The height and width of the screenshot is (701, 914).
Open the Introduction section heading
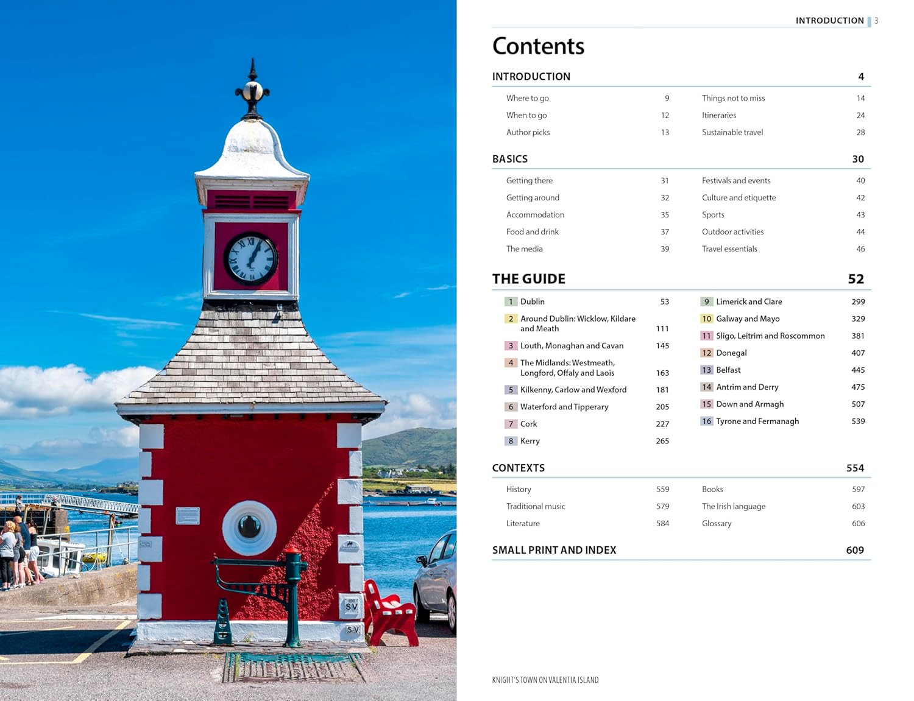click(531, 77)
